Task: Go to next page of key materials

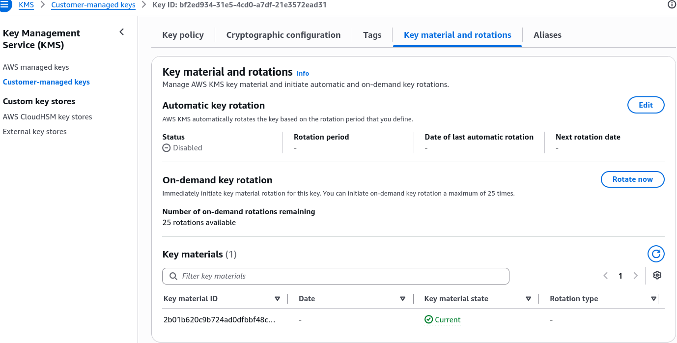Action: 636,276
